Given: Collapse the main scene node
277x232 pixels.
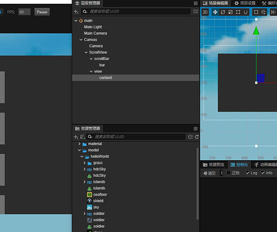Looking at the screenshot, I should [x=76, y=20].
